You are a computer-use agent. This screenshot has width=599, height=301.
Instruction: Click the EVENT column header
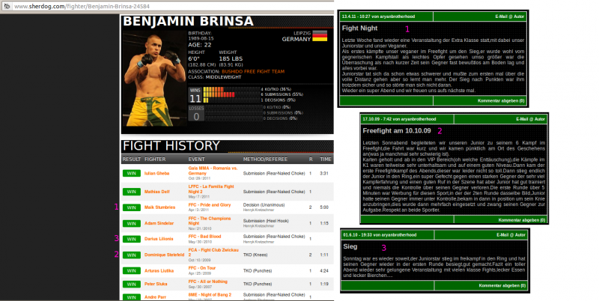point(196,159)
